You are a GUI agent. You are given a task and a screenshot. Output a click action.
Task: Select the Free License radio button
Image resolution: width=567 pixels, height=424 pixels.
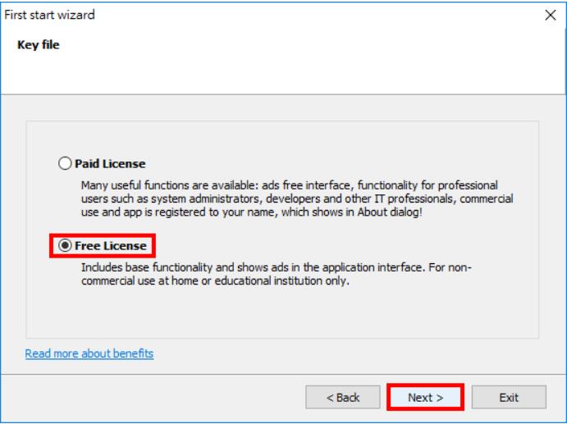coord(65,246)
